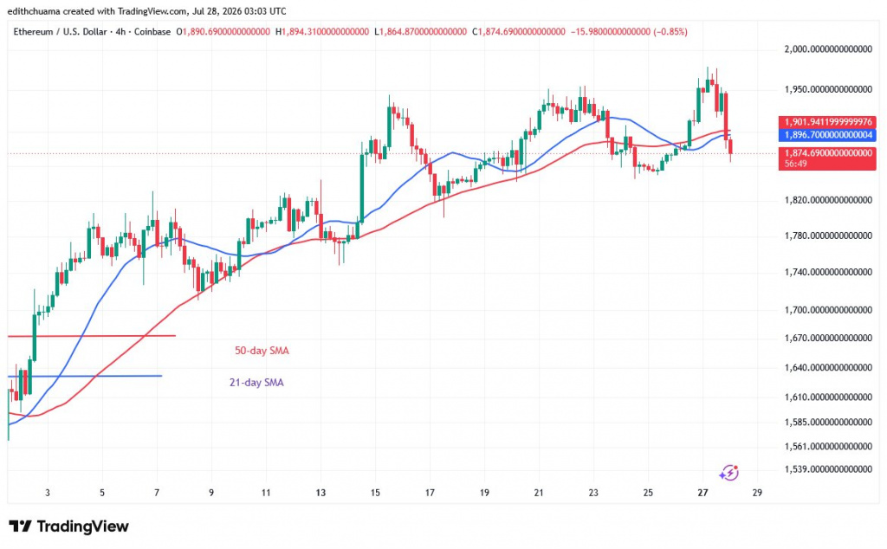Screen dimensions: 887x549
Task: Click the 1,740 price axis label
Action: [828, 273]
